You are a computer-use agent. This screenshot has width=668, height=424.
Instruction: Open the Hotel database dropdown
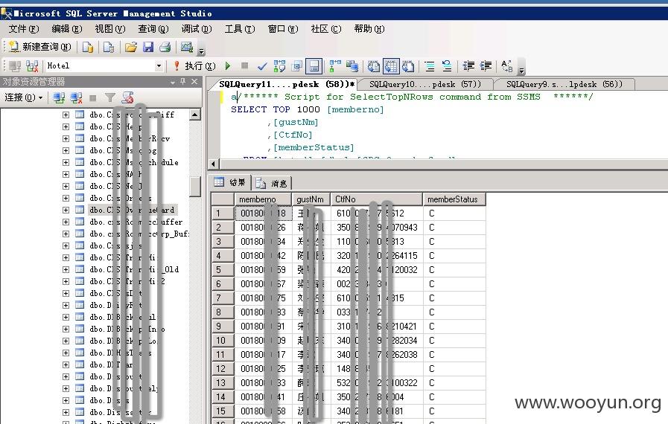click(x=159, y=66)
